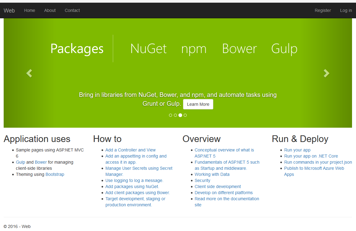Open Target development, staging or production link

(x=135, y=202)
